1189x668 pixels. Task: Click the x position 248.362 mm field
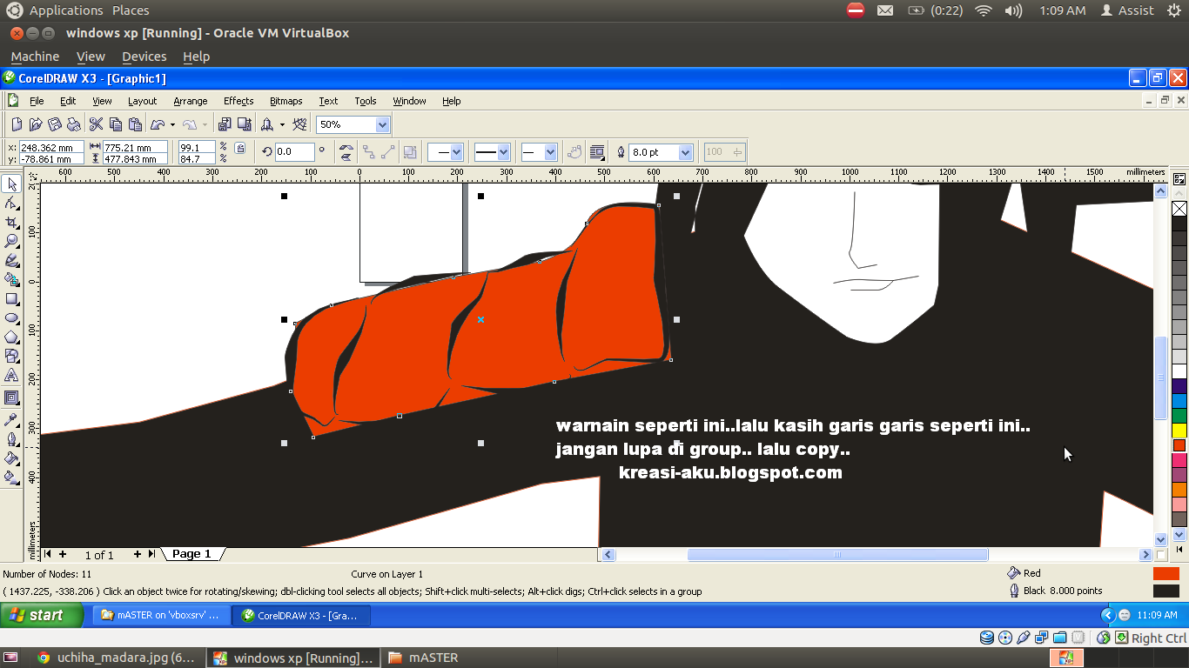[x=51, y=147]
